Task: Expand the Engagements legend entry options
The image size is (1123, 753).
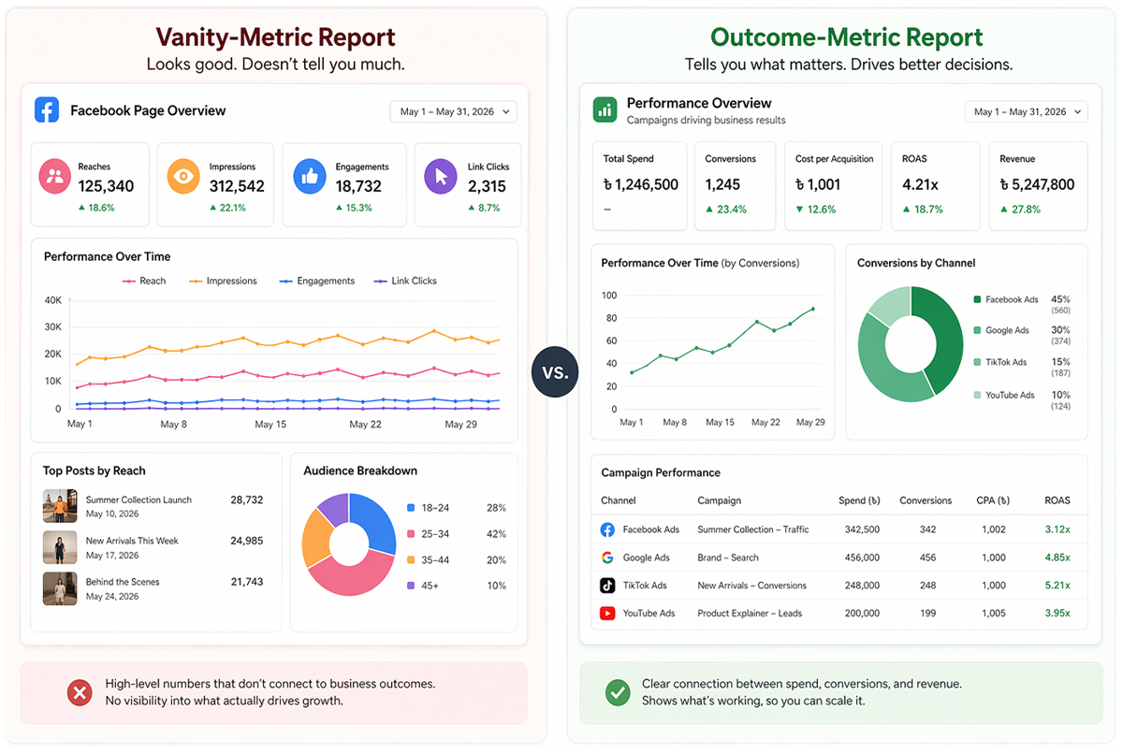Action: click(326, 281)
